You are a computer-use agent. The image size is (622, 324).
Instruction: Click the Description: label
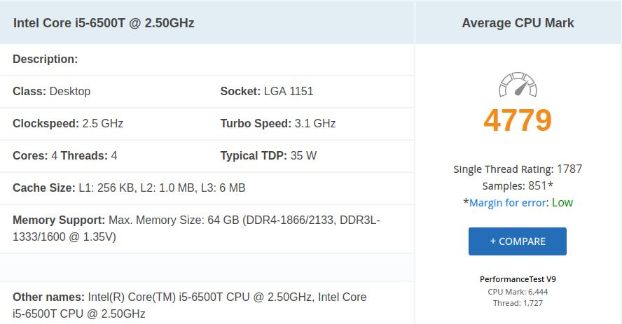(x=46, y=59)
